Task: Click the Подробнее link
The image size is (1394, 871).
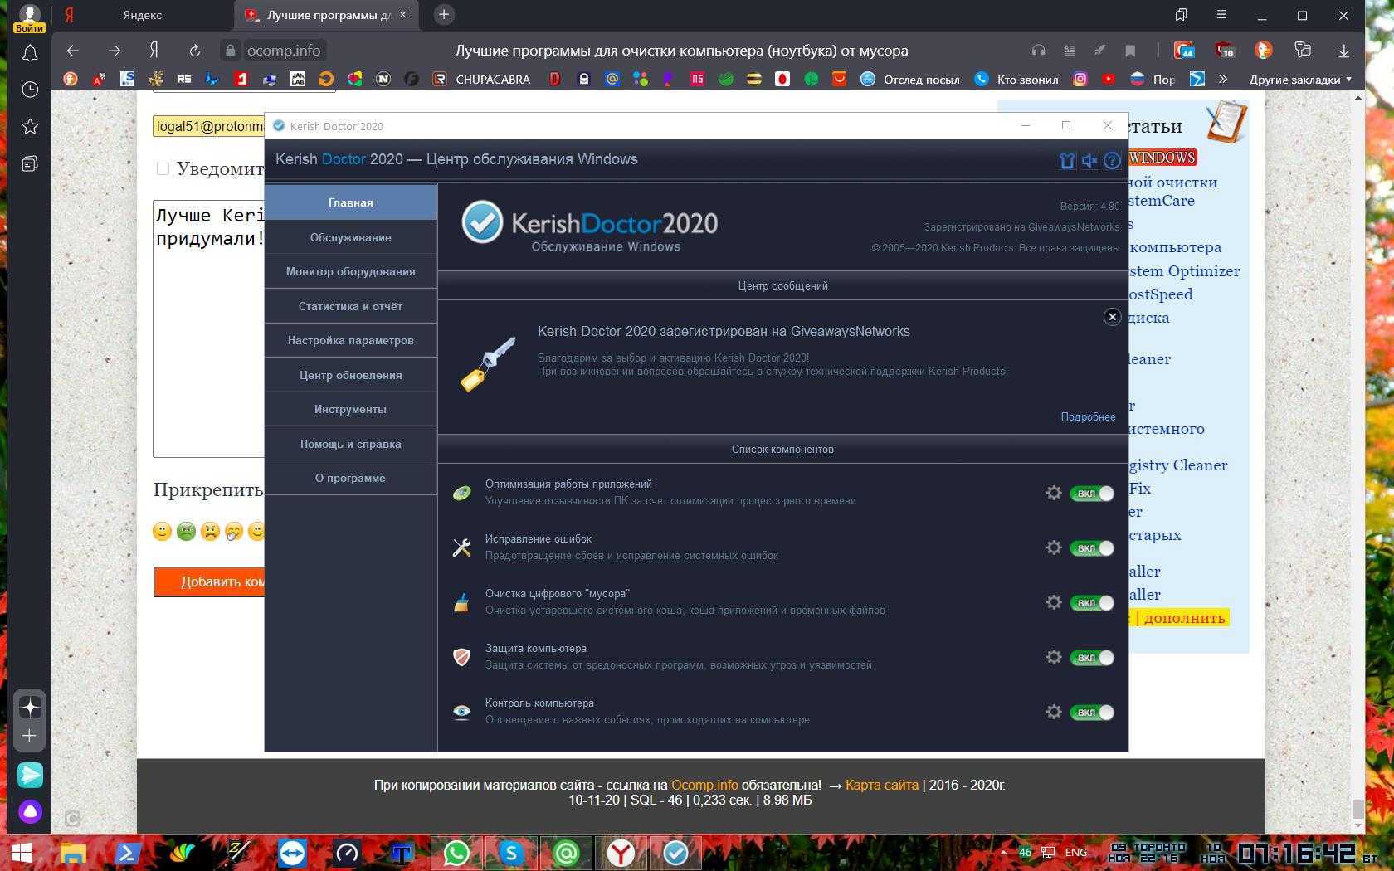Action: [x=1088, y=416]
